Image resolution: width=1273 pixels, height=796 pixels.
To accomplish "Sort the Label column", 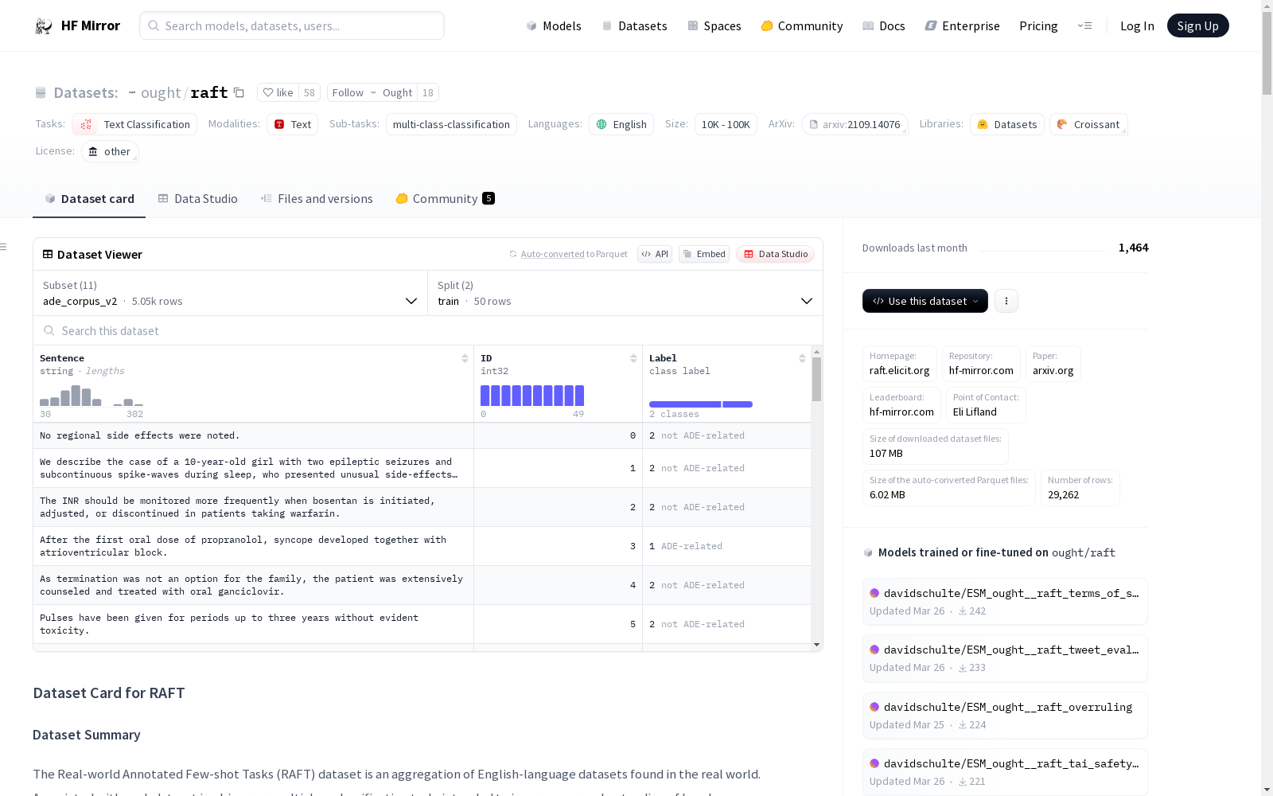I will click(x=802, y=358).
